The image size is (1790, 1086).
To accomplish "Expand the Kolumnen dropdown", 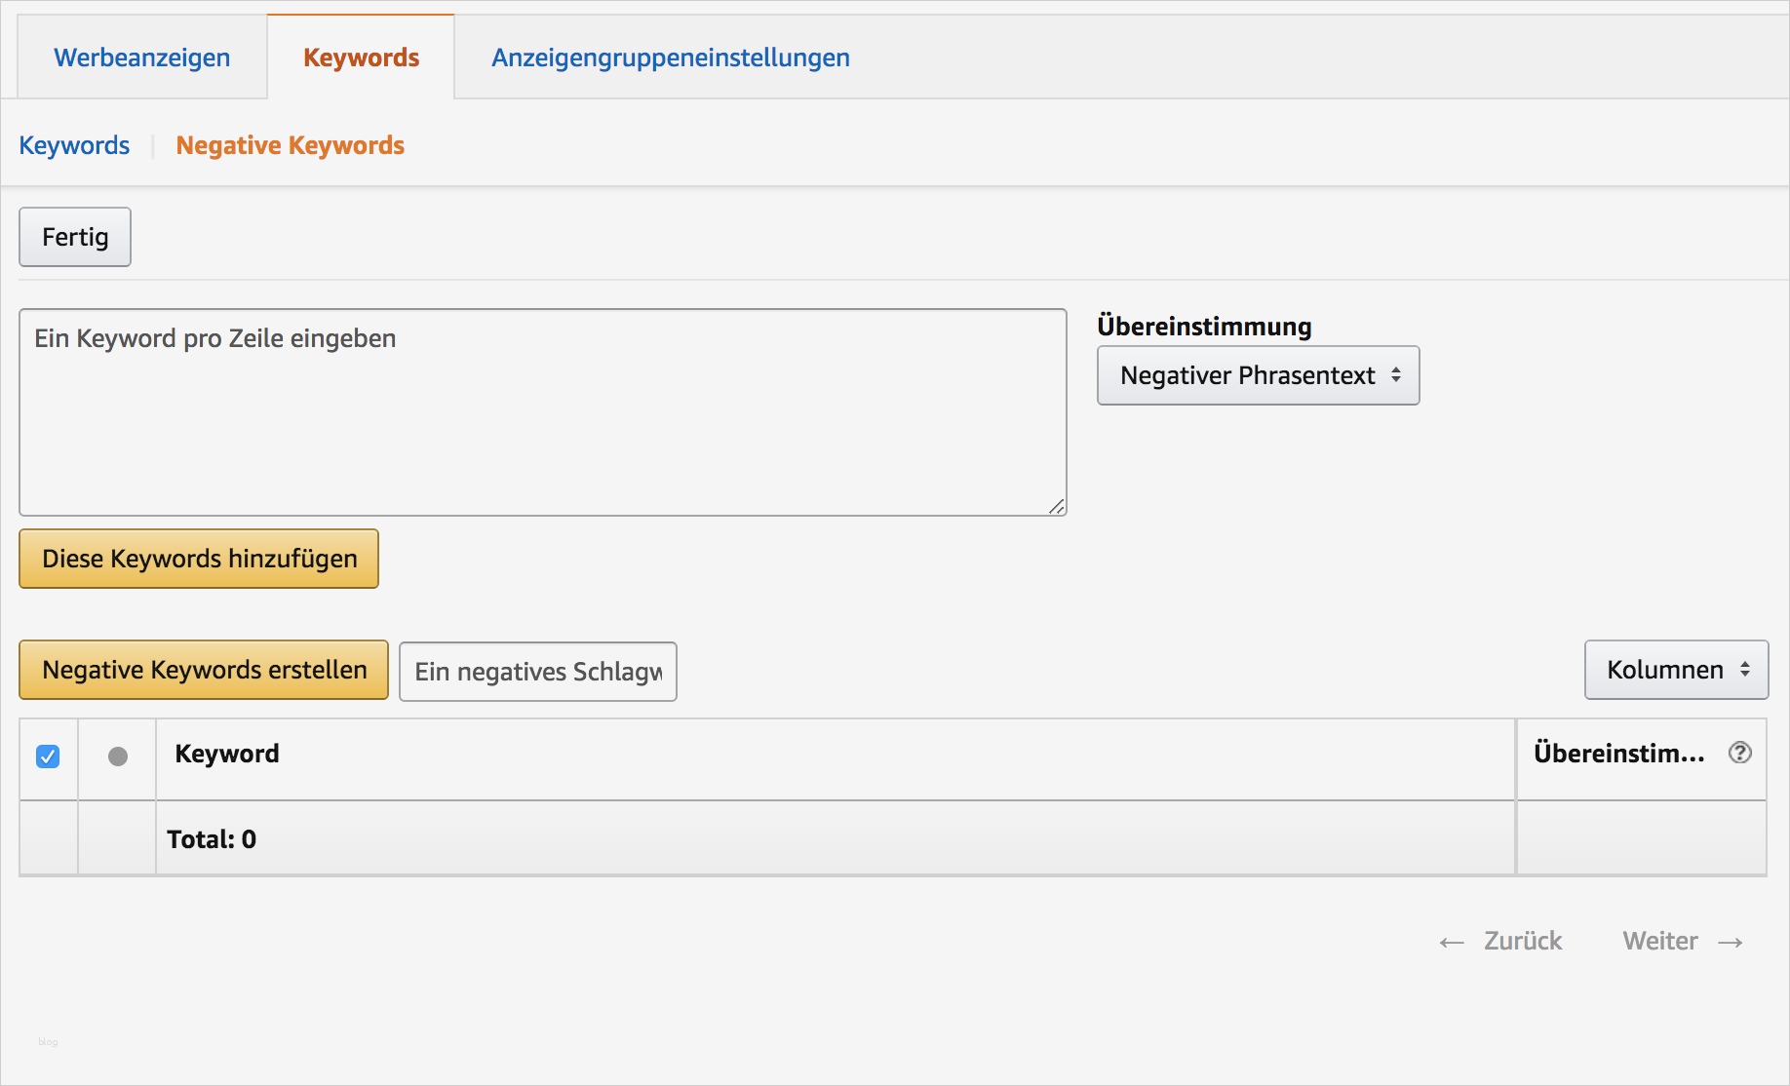I will [x=1676, y=670].
